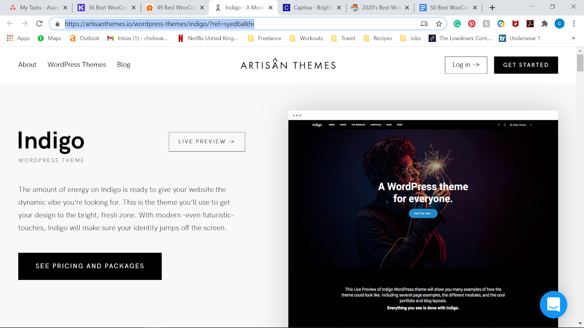Viewport: 584px width, 328px height.
Task: Click SEE PRICING AND PACKAGES button
Action: pos(90,266)
